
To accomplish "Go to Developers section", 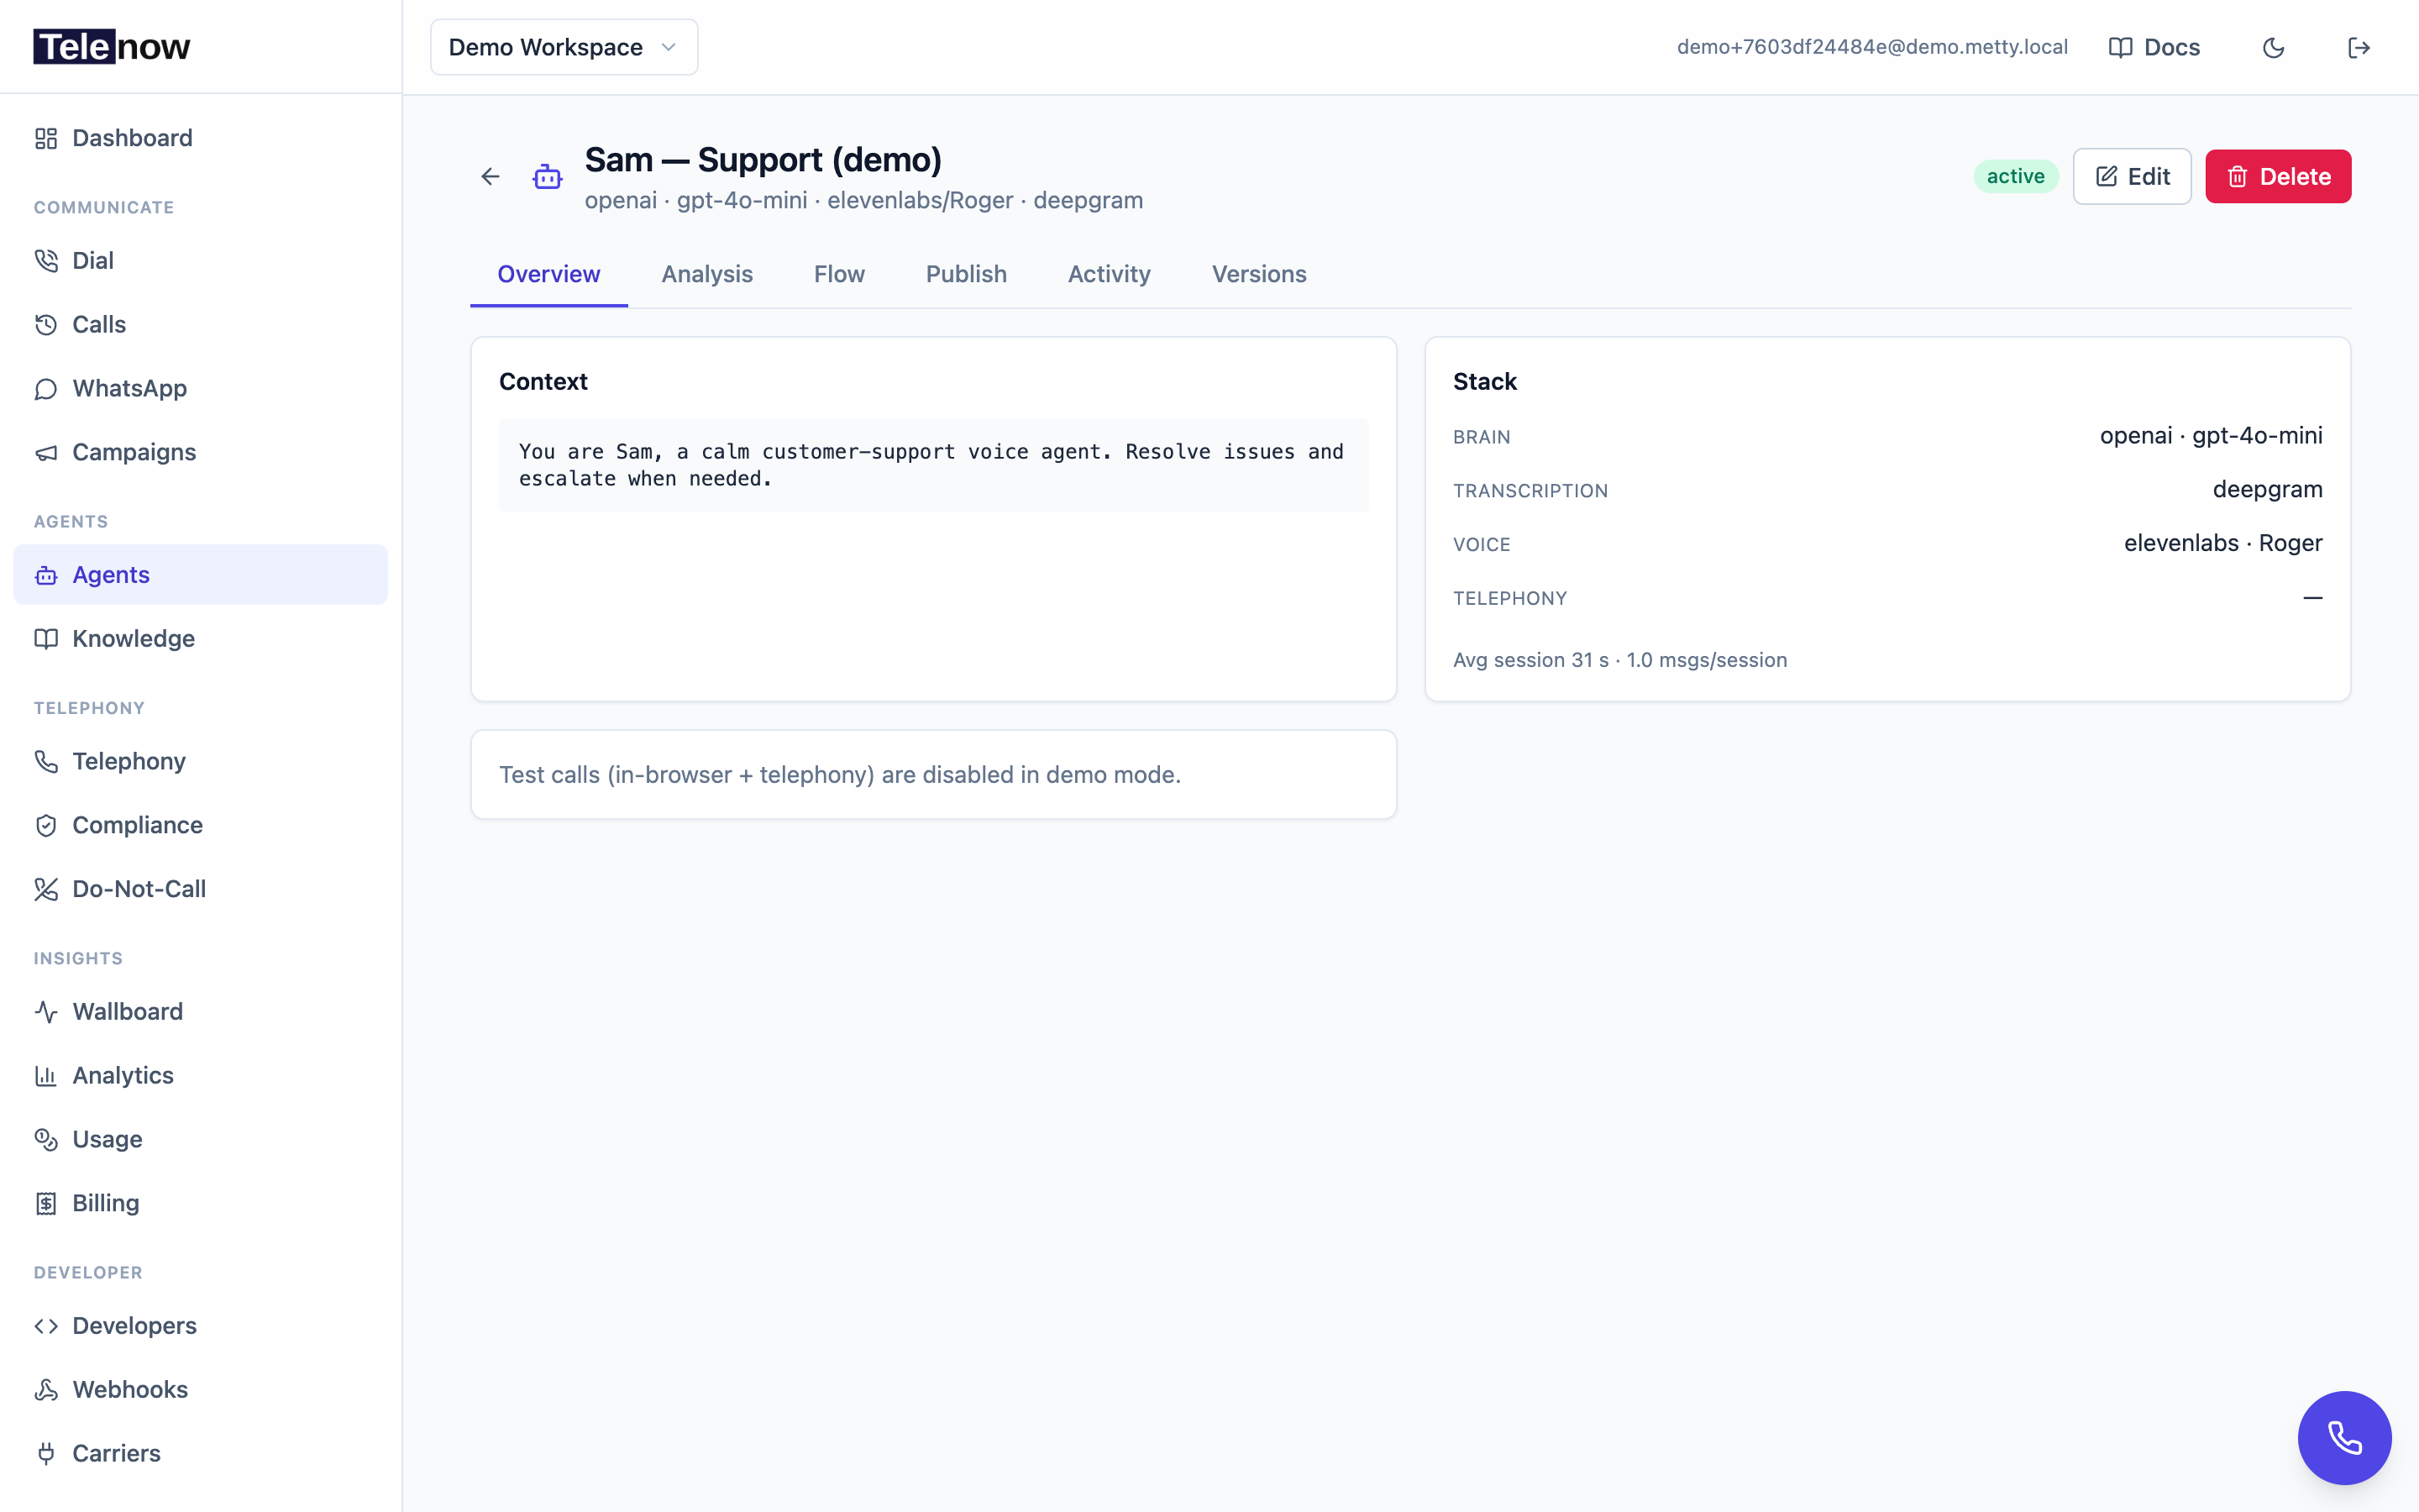I will pos(201,1326).
